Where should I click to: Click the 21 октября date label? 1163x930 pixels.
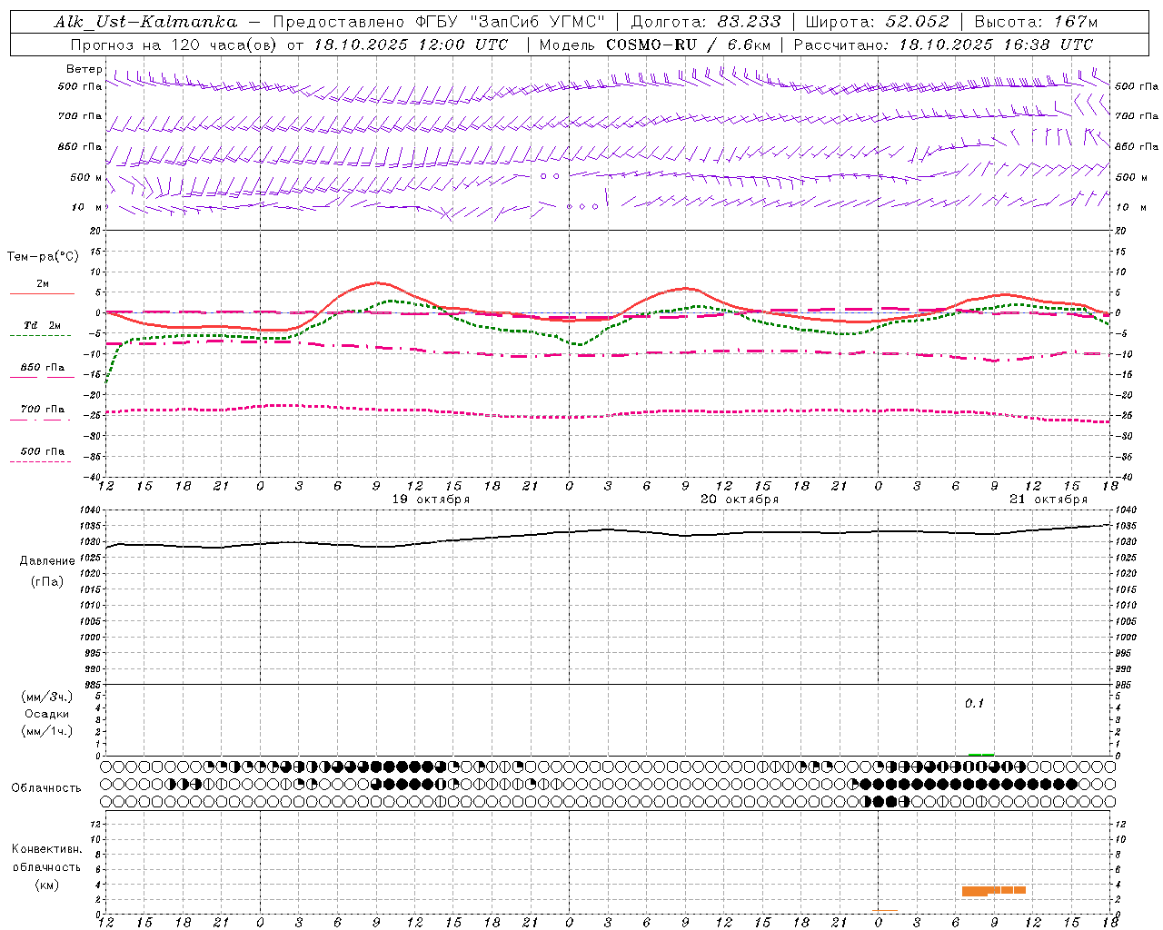[1049, 500]
